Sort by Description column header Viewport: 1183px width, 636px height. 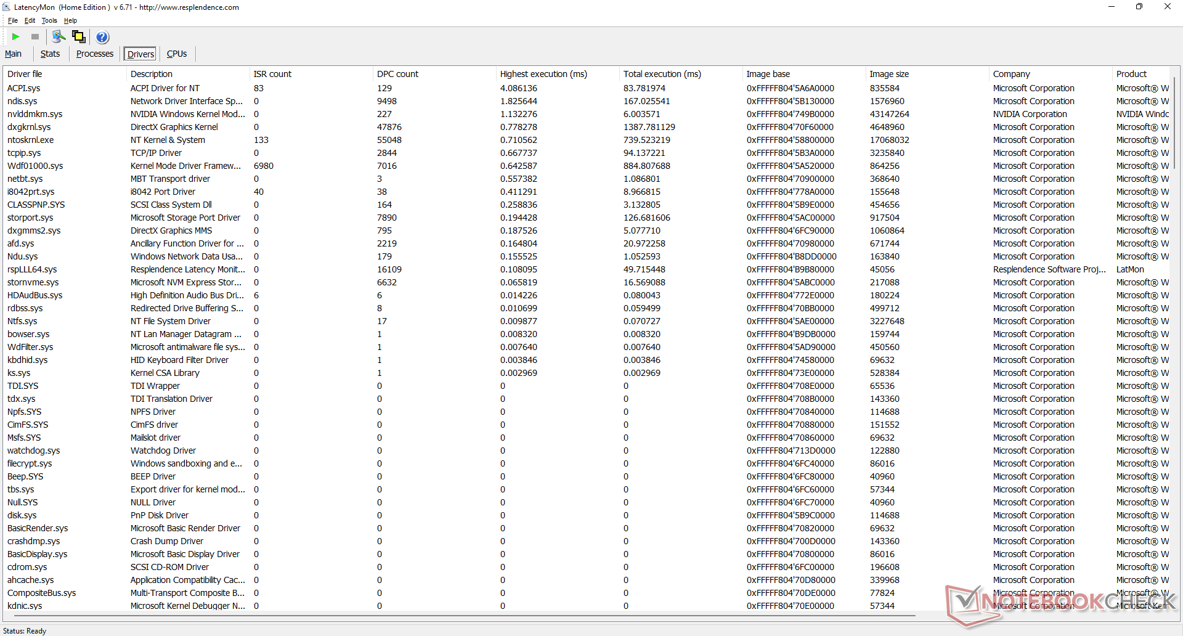point(188,74)
